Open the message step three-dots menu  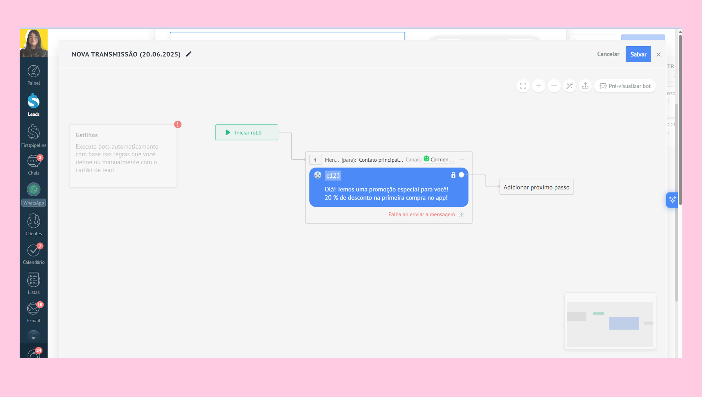click(x=461, y=160)
